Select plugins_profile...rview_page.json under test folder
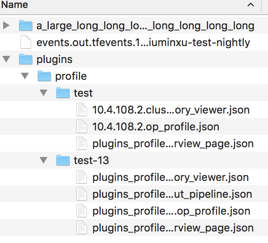This screenshot has height=243, width=268. click(173, 144)
